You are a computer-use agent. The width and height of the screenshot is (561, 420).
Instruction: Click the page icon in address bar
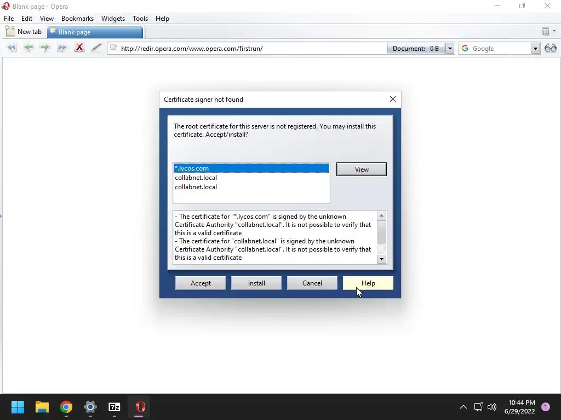113,48
